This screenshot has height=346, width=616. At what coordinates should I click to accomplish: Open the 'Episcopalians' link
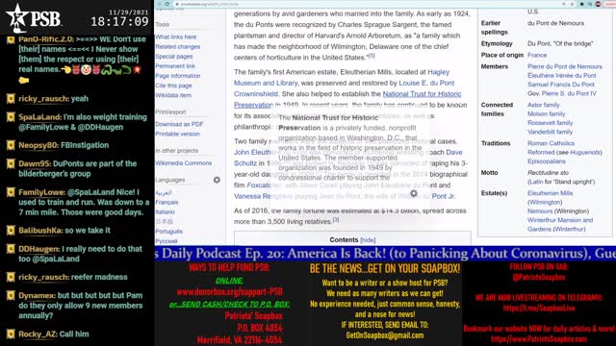(547, 161)
